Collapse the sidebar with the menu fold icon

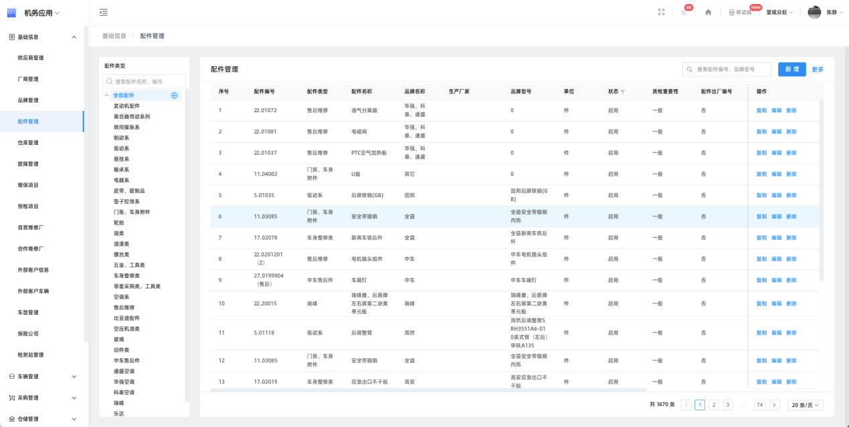coord(103,13)
